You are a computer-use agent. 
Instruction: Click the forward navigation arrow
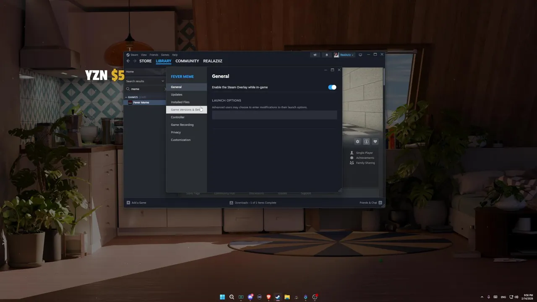135,61
